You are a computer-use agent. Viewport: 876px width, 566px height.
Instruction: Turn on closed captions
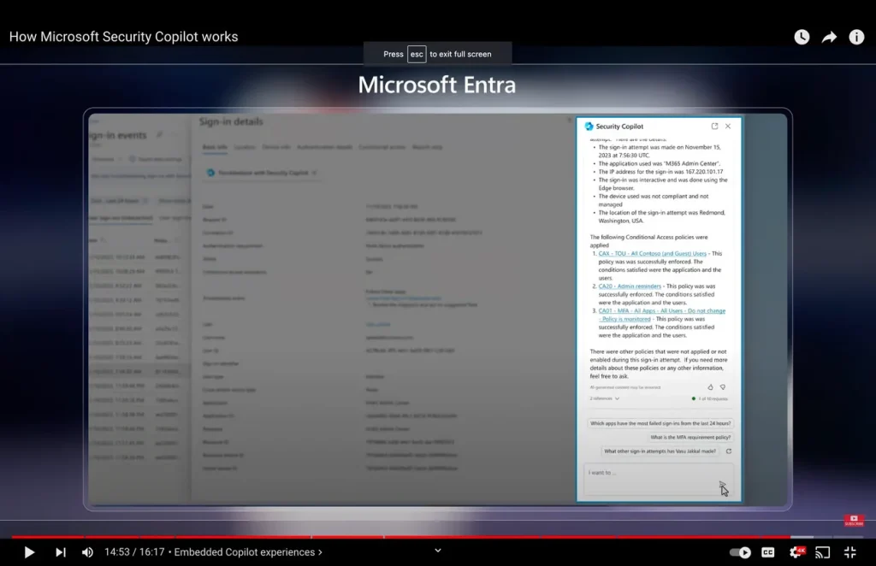pyautogui.click(x=768, y=552)
